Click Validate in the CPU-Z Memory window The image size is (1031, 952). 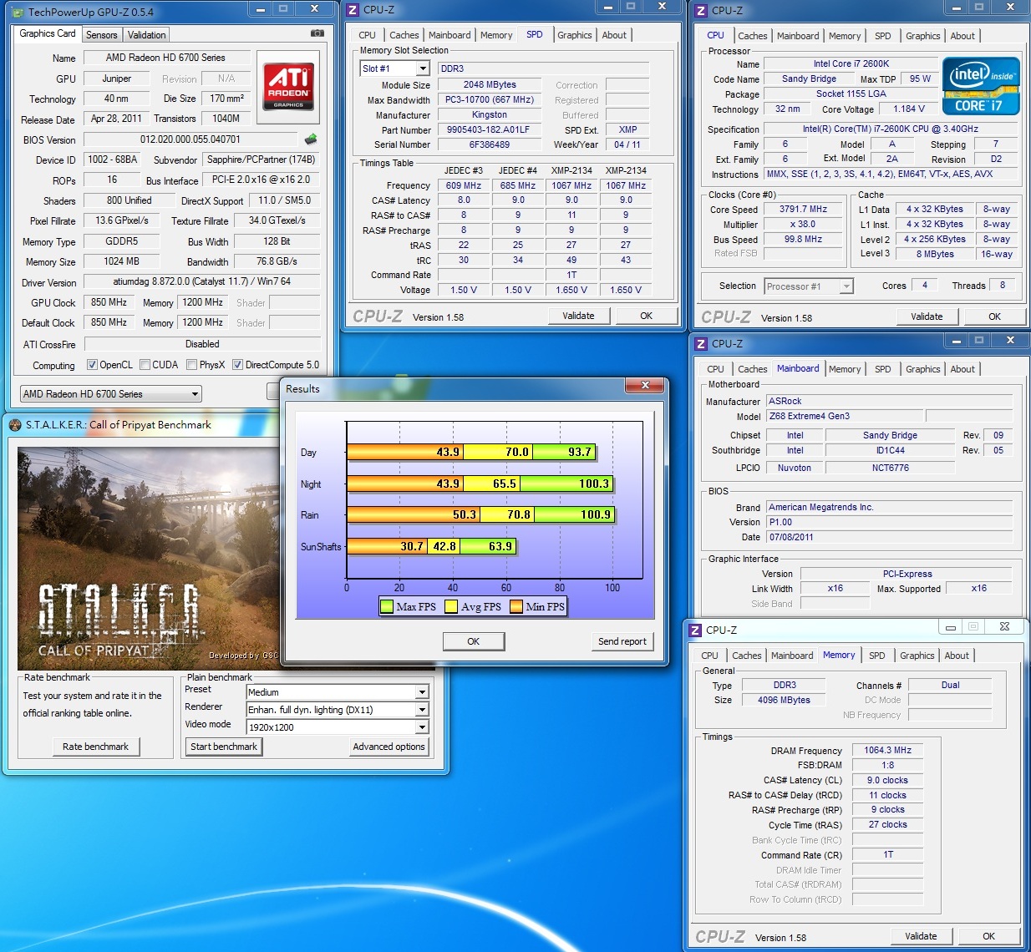tap(921, 936)
